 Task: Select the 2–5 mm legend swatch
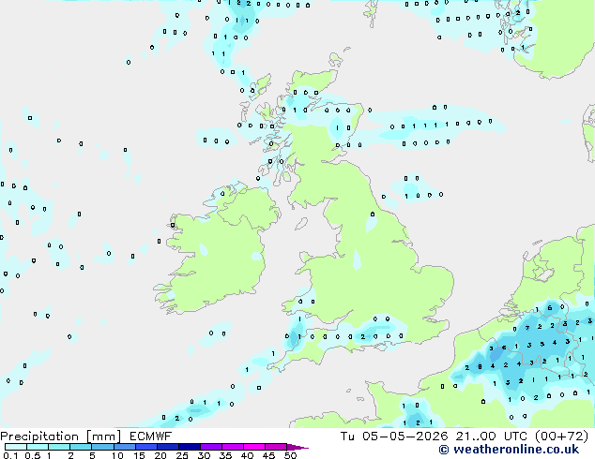tap(81, 447)
